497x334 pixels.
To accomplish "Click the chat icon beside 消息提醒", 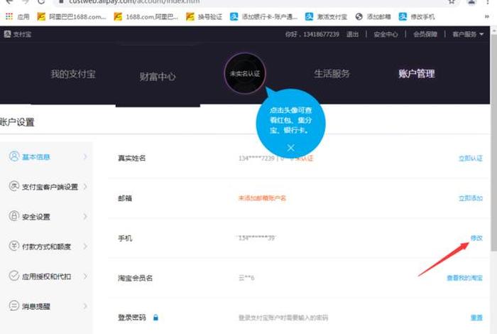I will point(14,306).
